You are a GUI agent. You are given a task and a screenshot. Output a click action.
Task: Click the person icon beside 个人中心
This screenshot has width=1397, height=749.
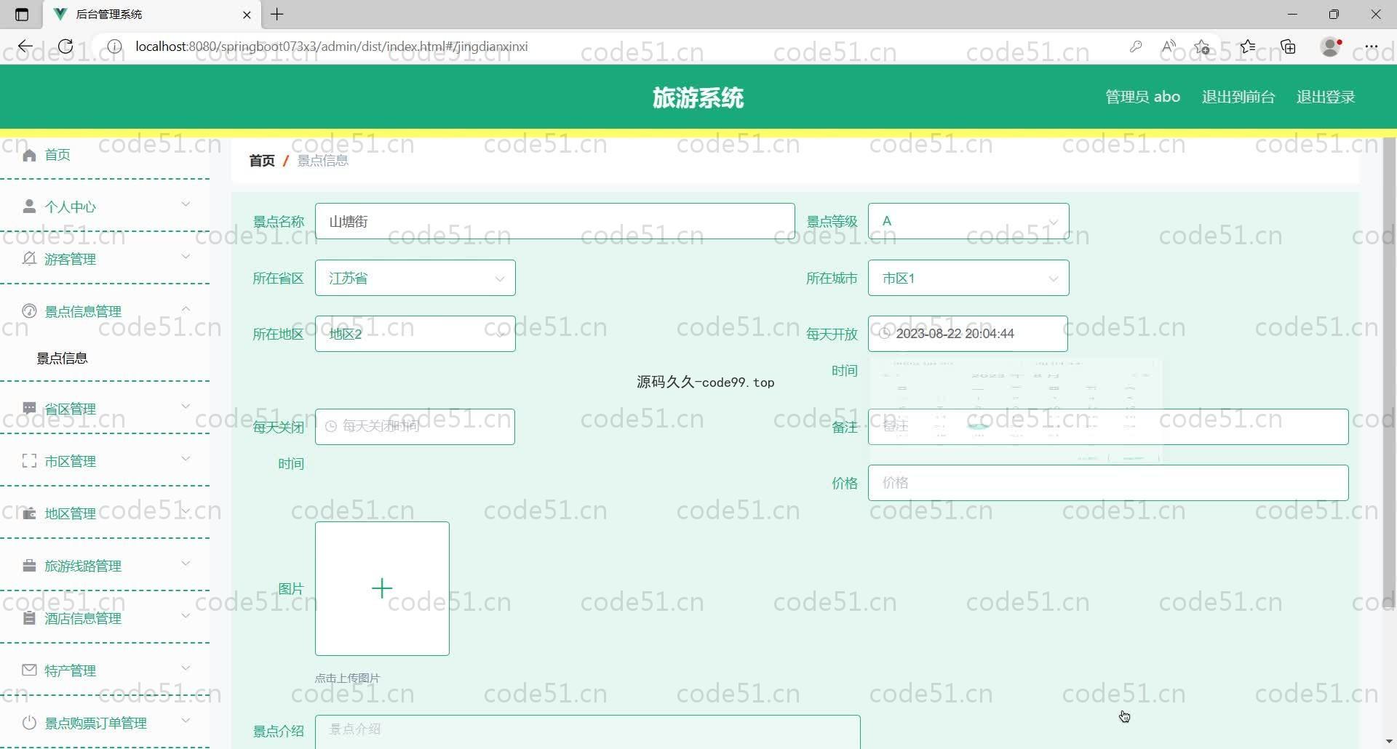click(29, 207)
